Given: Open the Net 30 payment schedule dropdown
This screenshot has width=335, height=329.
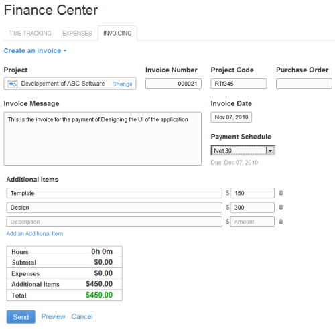Looking at the screenshot, I should [270, 151].
